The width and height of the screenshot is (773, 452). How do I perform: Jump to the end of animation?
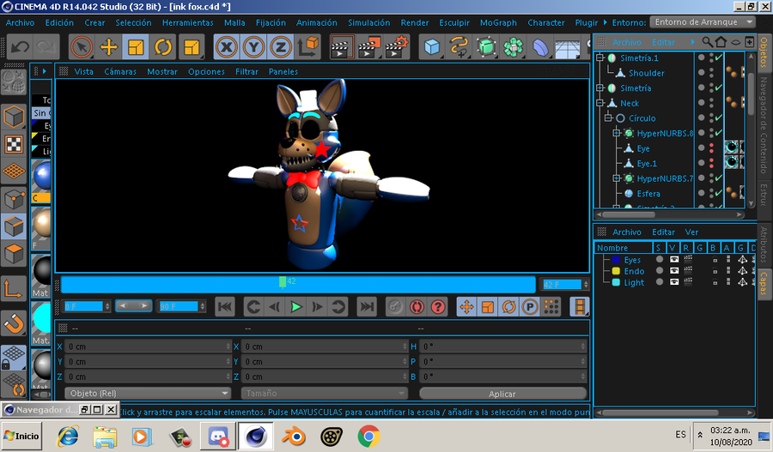coord(366,307)
